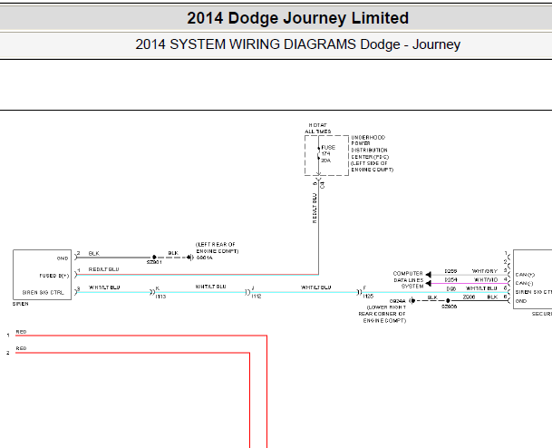
Task: Click the vertical 'RED/LT BLU' wire label
Action: click(315, 208)
